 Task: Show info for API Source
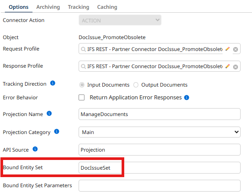35,149
